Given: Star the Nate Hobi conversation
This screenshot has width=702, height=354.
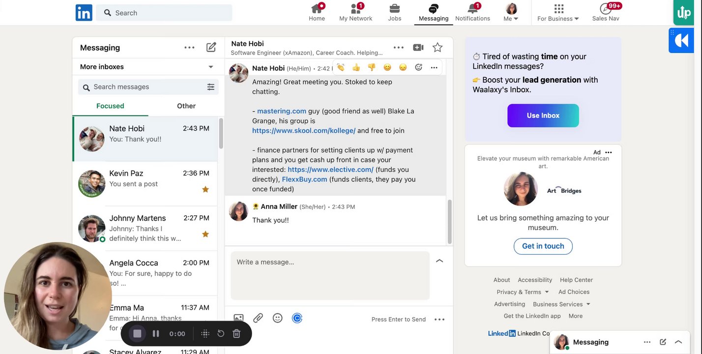Looking at the screenshot, I should coord(438,47).
